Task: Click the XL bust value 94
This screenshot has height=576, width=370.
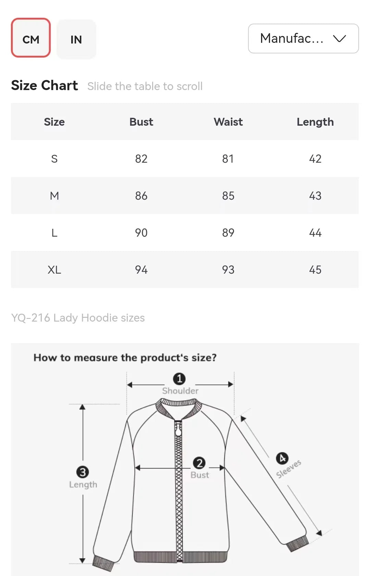Action: click(x=141, y=270)
